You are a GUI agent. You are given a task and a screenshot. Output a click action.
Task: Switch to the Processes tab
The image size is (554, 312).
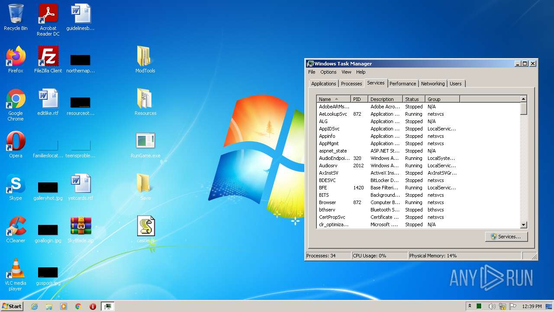pos(351,84)
